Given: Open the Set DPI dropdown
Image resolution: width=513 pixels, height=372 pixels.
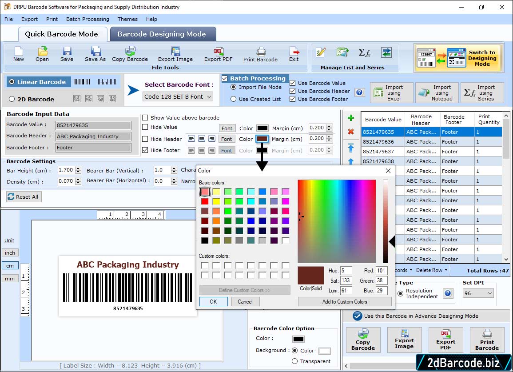Looking at the screenshot, I should pyautogui.click(x=478, y=293).
